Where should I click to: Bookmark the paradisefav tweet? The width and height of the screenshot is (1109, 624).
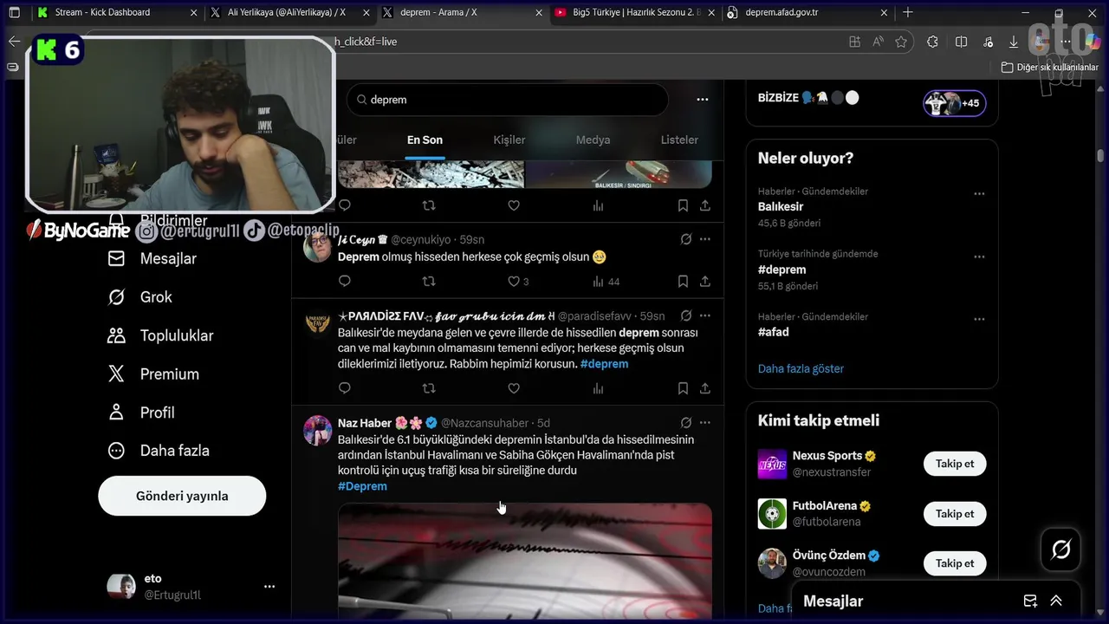click(x=683, y=388)
